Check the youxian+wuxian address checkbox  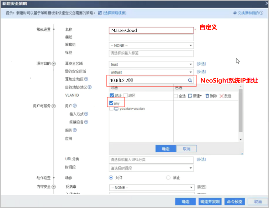point(111,109)
